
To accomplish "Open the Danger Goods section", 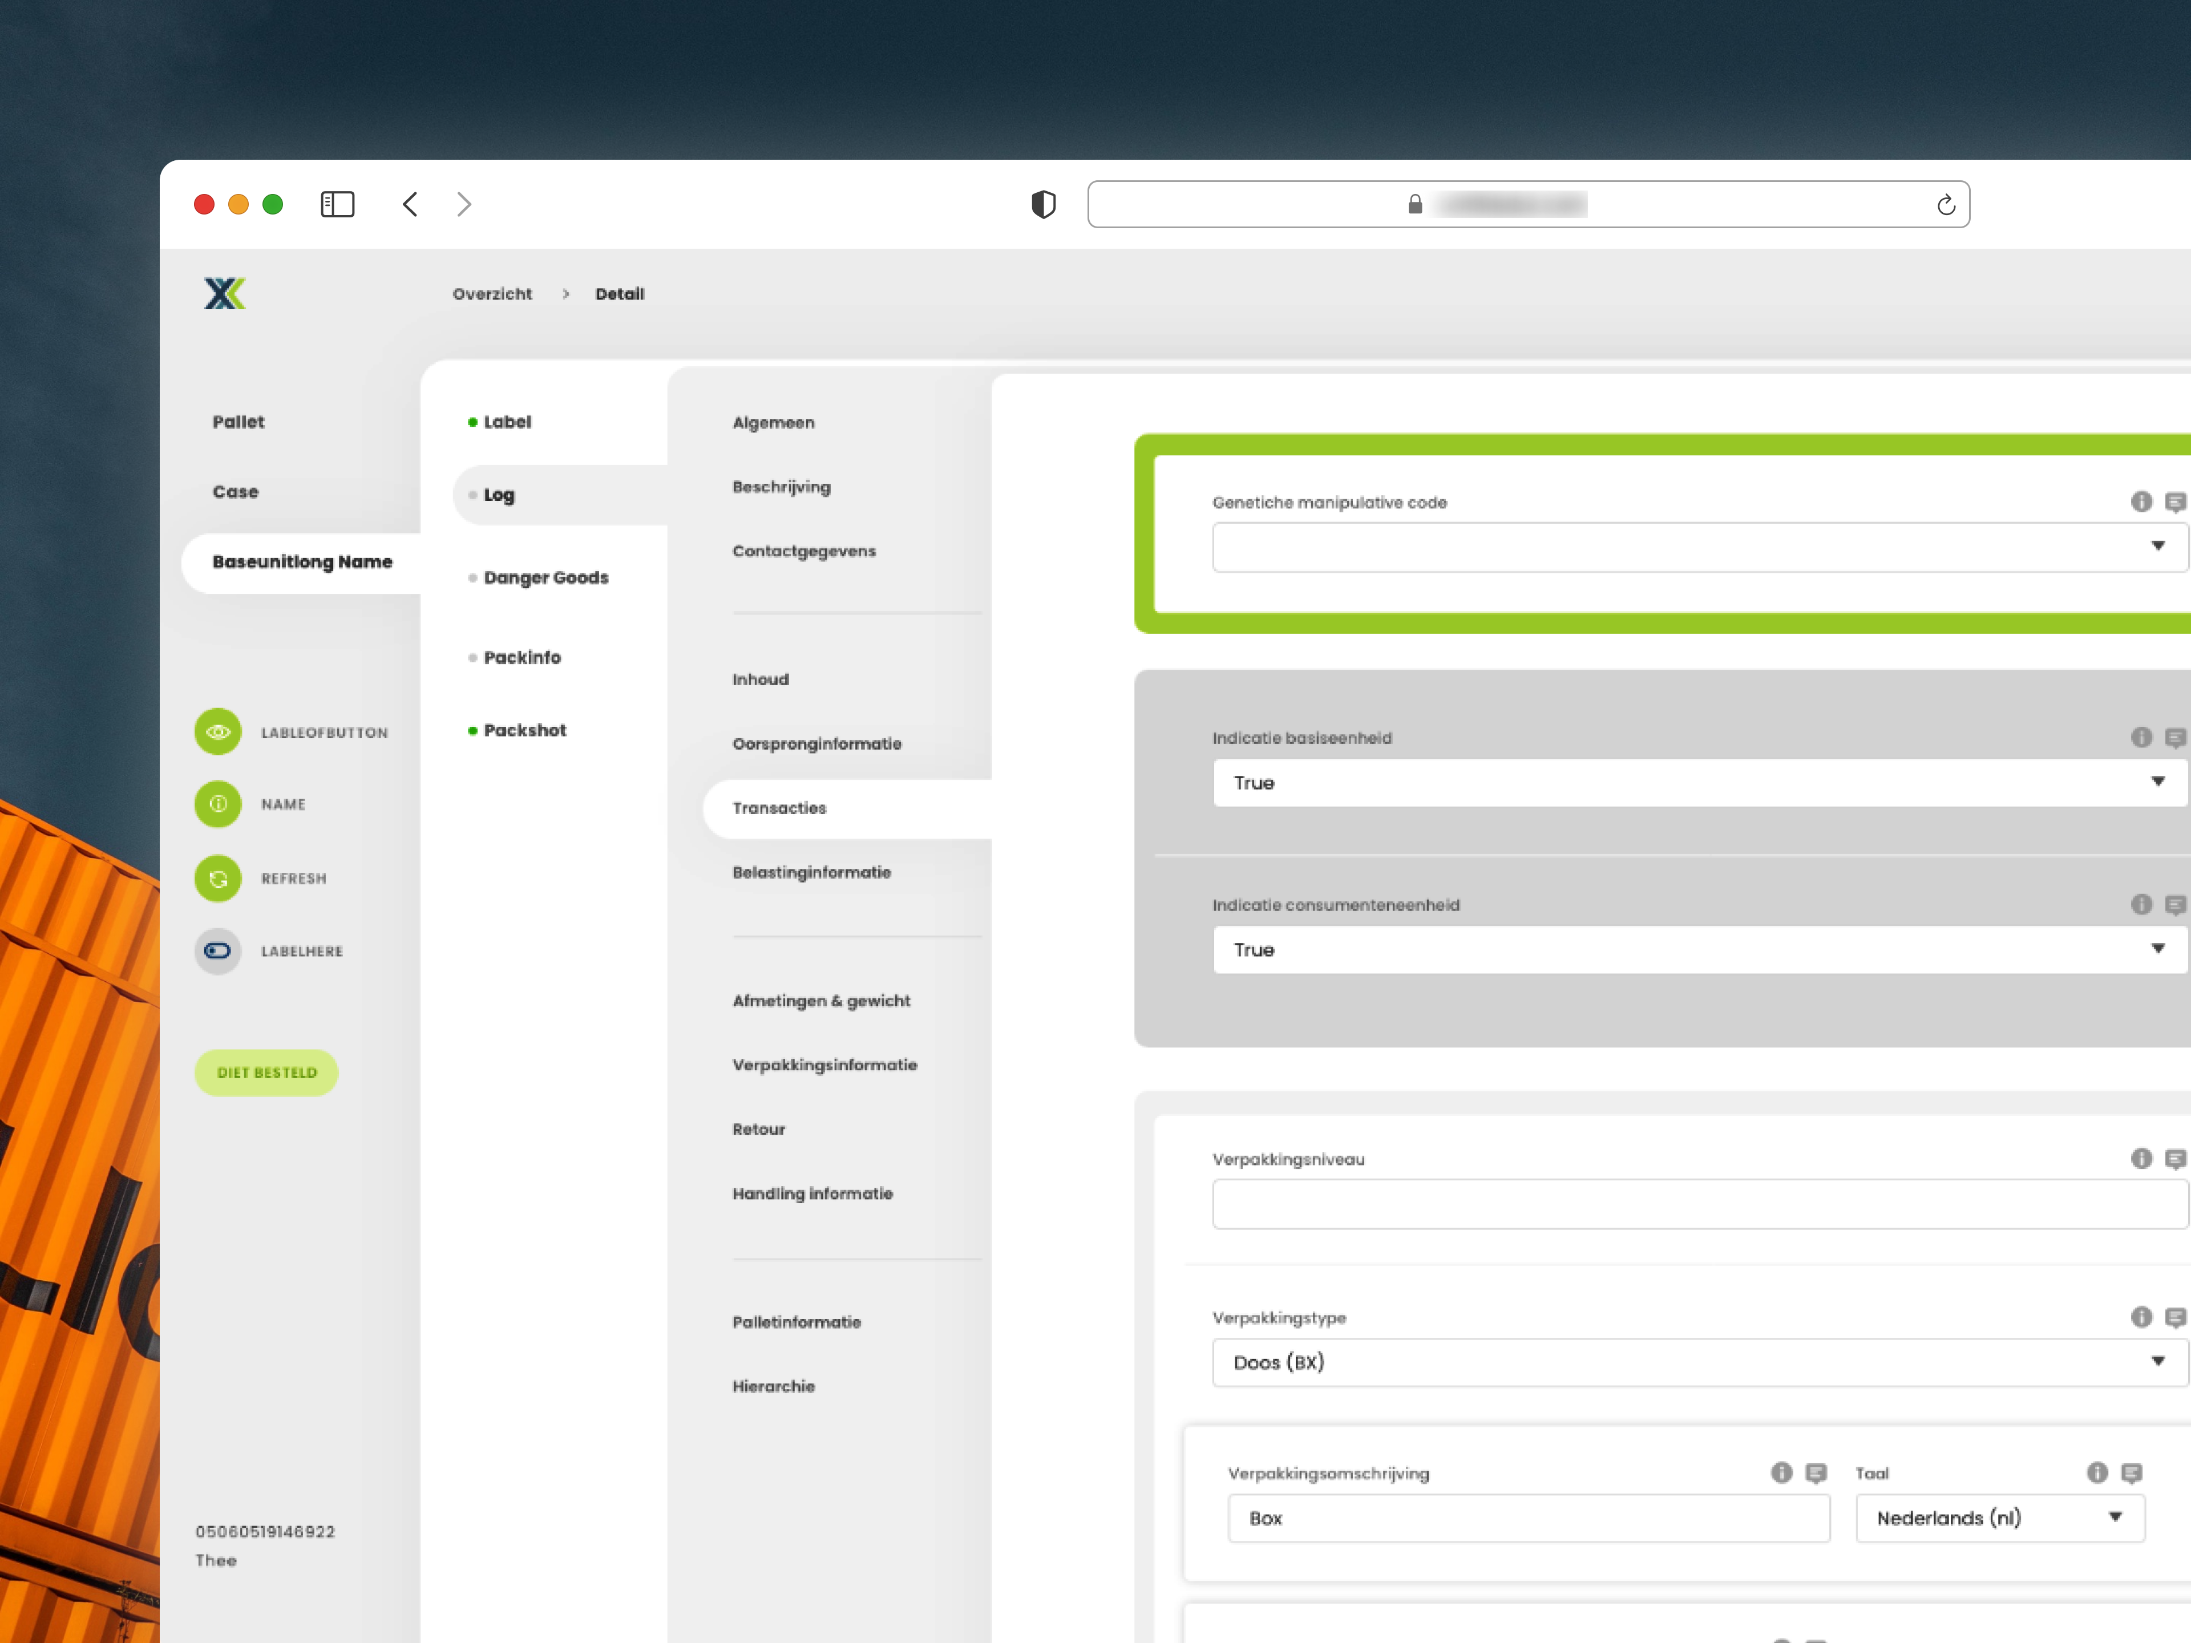I will [x=547, y=577].
